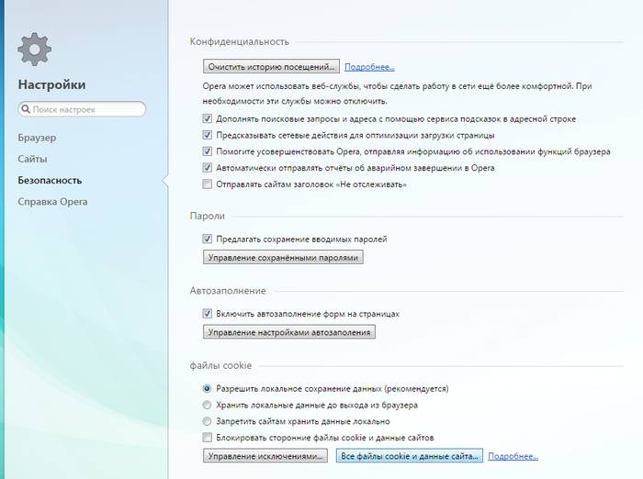
Task: Toggle Включить автозаполнение форм checkbox
Action: 207,314
